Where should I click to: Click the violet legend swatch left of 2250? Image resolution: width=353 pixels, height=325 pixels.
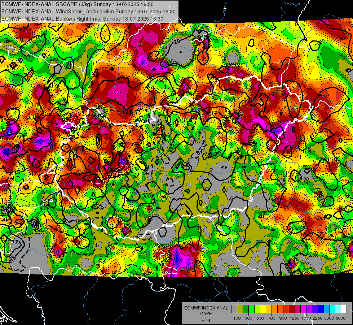(315, 309)
